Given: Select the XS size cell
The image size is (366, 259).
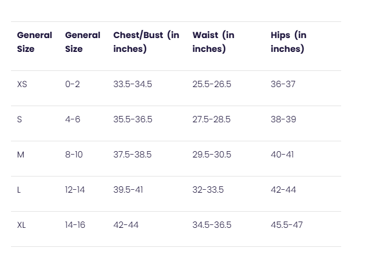Looking at the screenshot, I should [22, 84].
